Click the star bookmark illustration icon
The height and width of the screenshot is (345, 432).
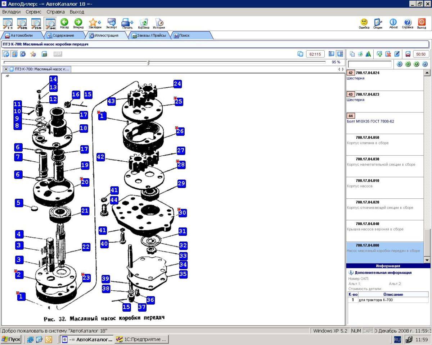(x=33, y=54)
